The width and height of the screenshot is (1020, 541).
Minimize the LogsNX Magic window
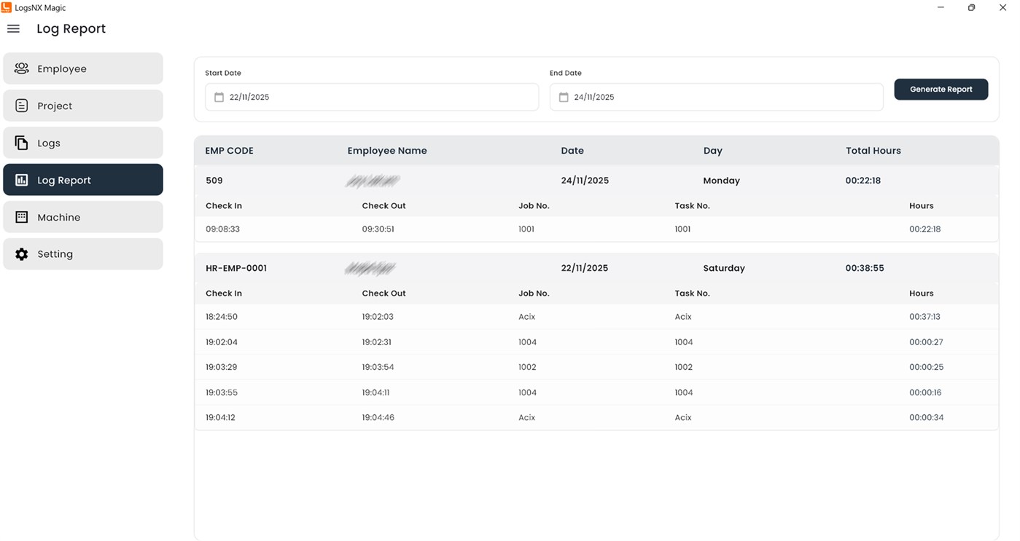click(941, 7)
